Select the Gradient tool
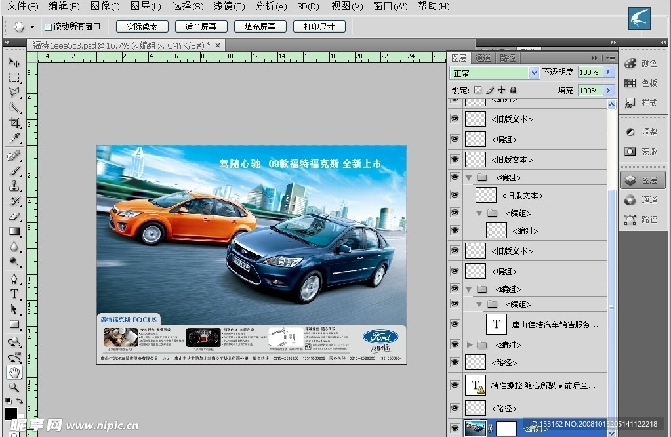The width and height of the screenshot is (671, 437). tap(14, 231)
